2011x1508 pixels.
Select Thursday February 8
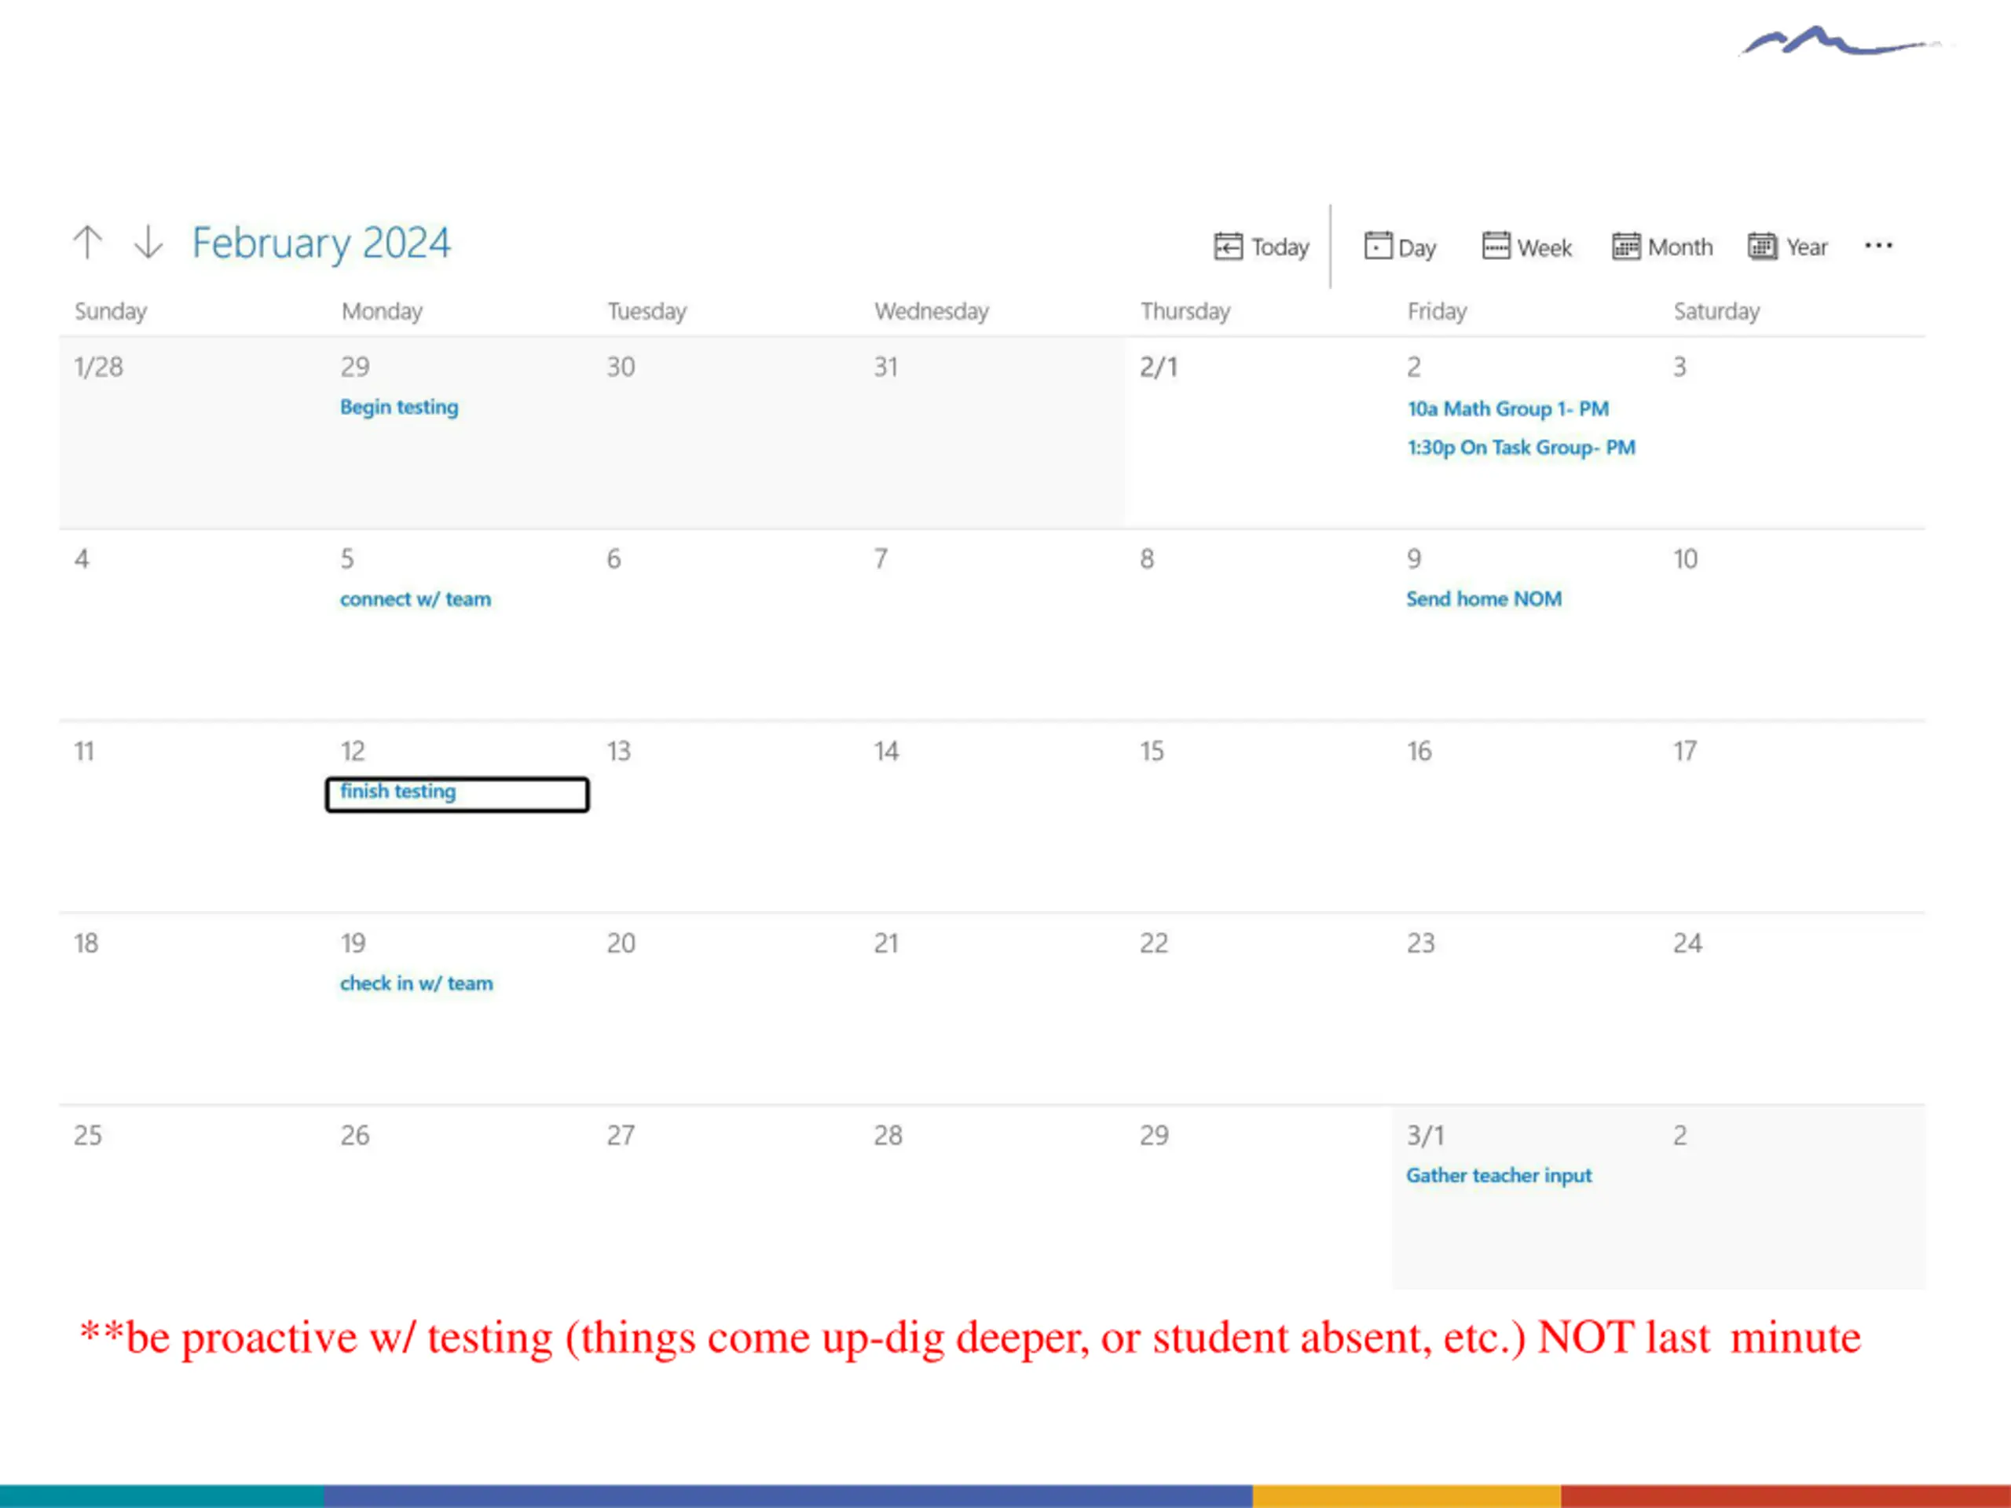click(1148, 559)
